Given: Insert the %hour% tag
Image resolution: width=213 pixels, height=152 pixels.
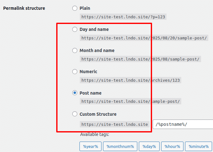Looking at the screenshot, I should coord(172,146).
